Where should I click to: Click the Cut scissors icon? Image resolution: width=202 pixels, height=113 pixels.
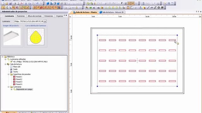26,3
